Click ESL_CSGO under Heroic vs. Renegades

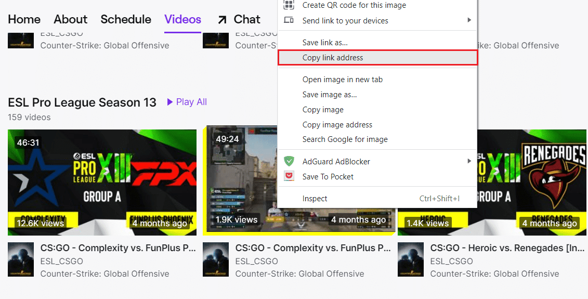451,261
